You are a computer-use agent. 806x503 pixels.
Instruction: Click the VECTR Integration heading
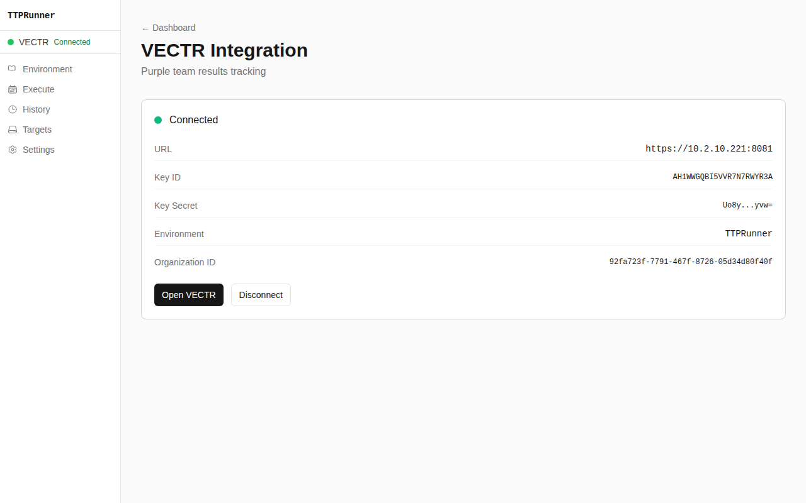pyautogui.click(x=224, y=50)
